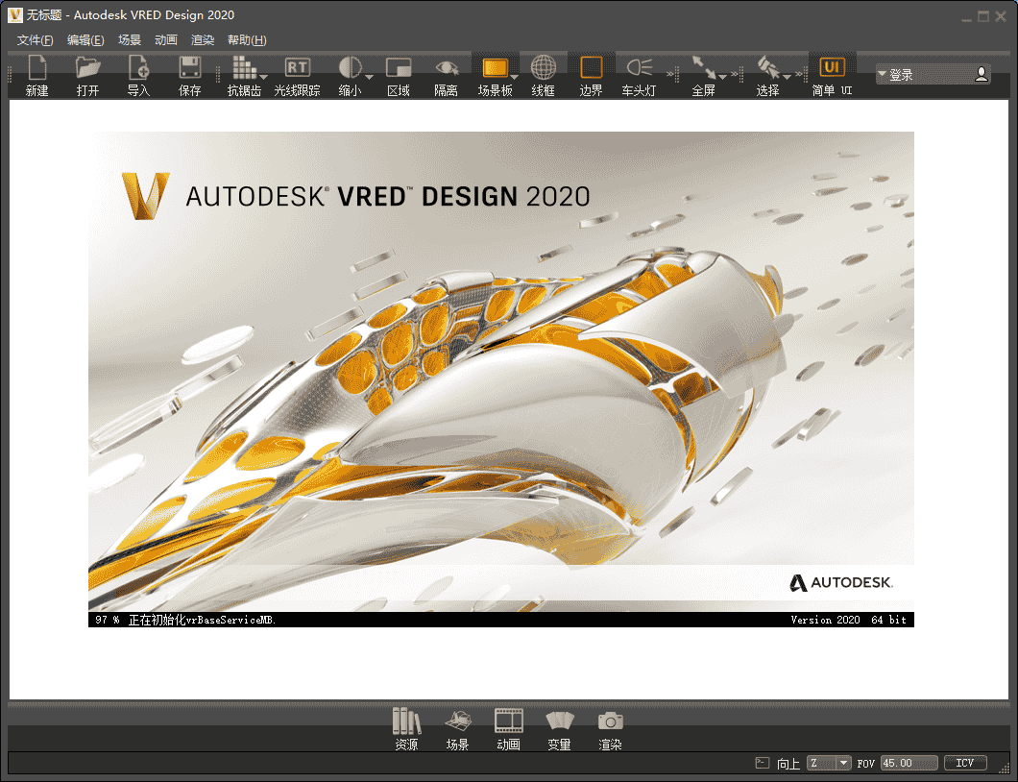This screenshot has width=1018, height=782.
Task: Open a file with the 打开 icon
Action: pyautogui.click(x=87, y=68)
